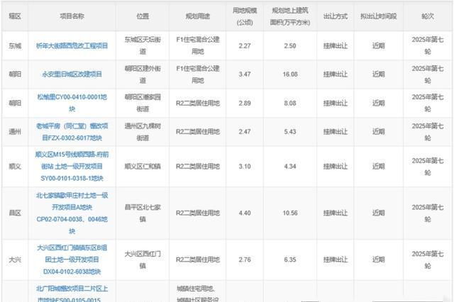Screen dimensions: 454x302
Task: Open the 大兴区西红门镇 DX04-0102-6038 project link
Action: coord(72,259)
